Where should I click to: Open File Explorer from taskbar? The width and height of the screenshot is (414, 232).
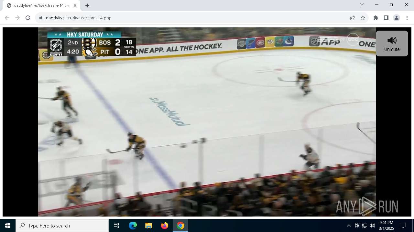[149, 226]
